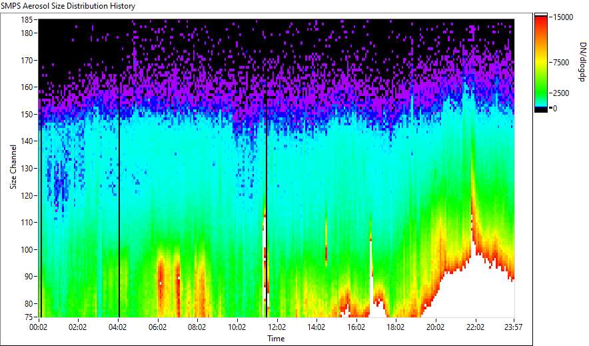Click the 22:02 time axis tick
589x346 pixels.
click(475, 327)
